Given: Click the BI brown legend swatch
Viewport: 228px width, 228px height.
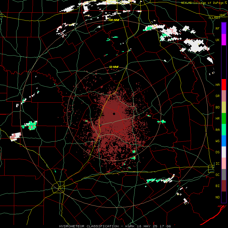Looking at the screenshot, I should point(224,186).
